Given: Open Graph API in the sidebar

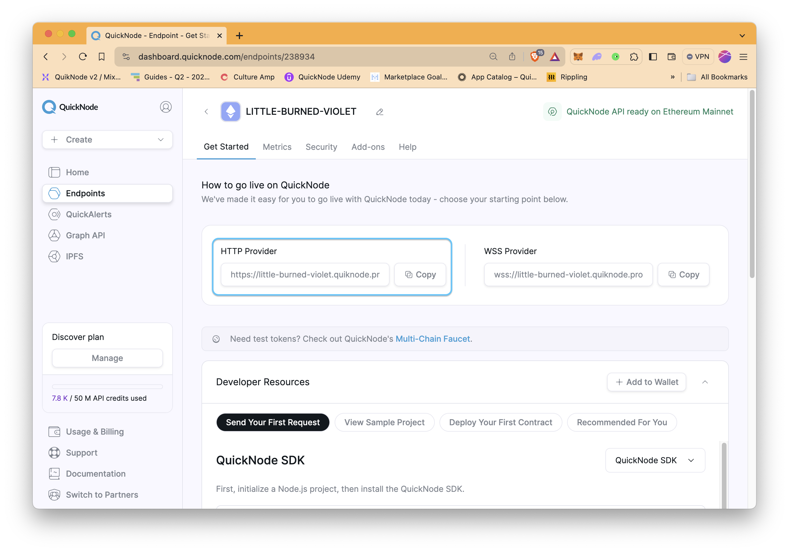Looking at the screenshot, I should (107, 235).
